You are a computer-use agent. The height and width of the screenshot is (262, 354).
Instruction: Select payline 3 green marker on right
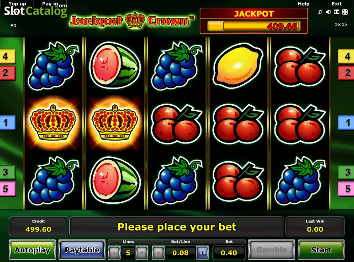point(346,172)
